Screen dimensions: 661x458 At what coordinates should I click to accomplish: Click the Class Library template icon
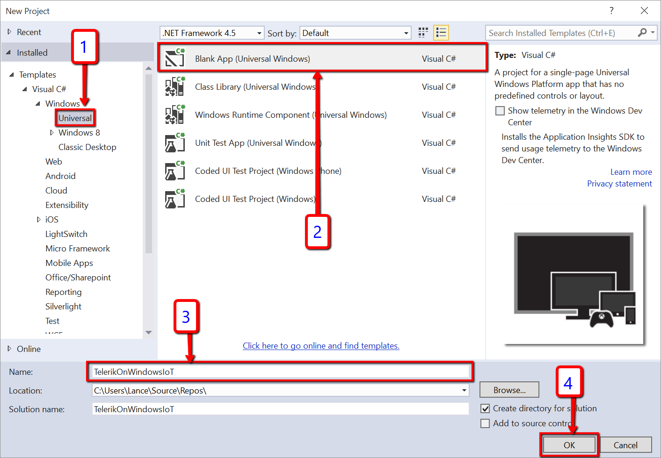point(174,87)
